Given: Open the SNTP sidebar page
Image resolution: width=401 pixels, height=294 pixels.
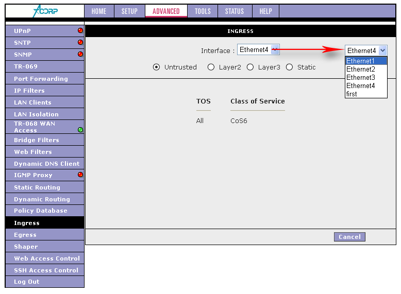Looking at the screenshot, I should pyautogui.click(x=45, y=43).
